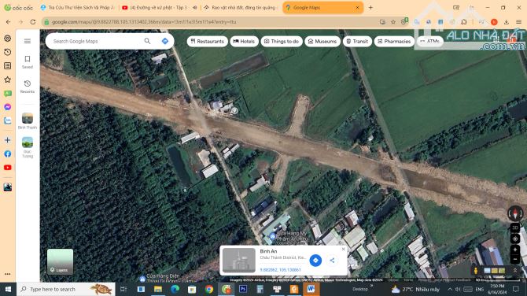This screenshot has width=527, height=296.
Task: Open the Layers map type switcher
Action: click(x=60, y=262)
